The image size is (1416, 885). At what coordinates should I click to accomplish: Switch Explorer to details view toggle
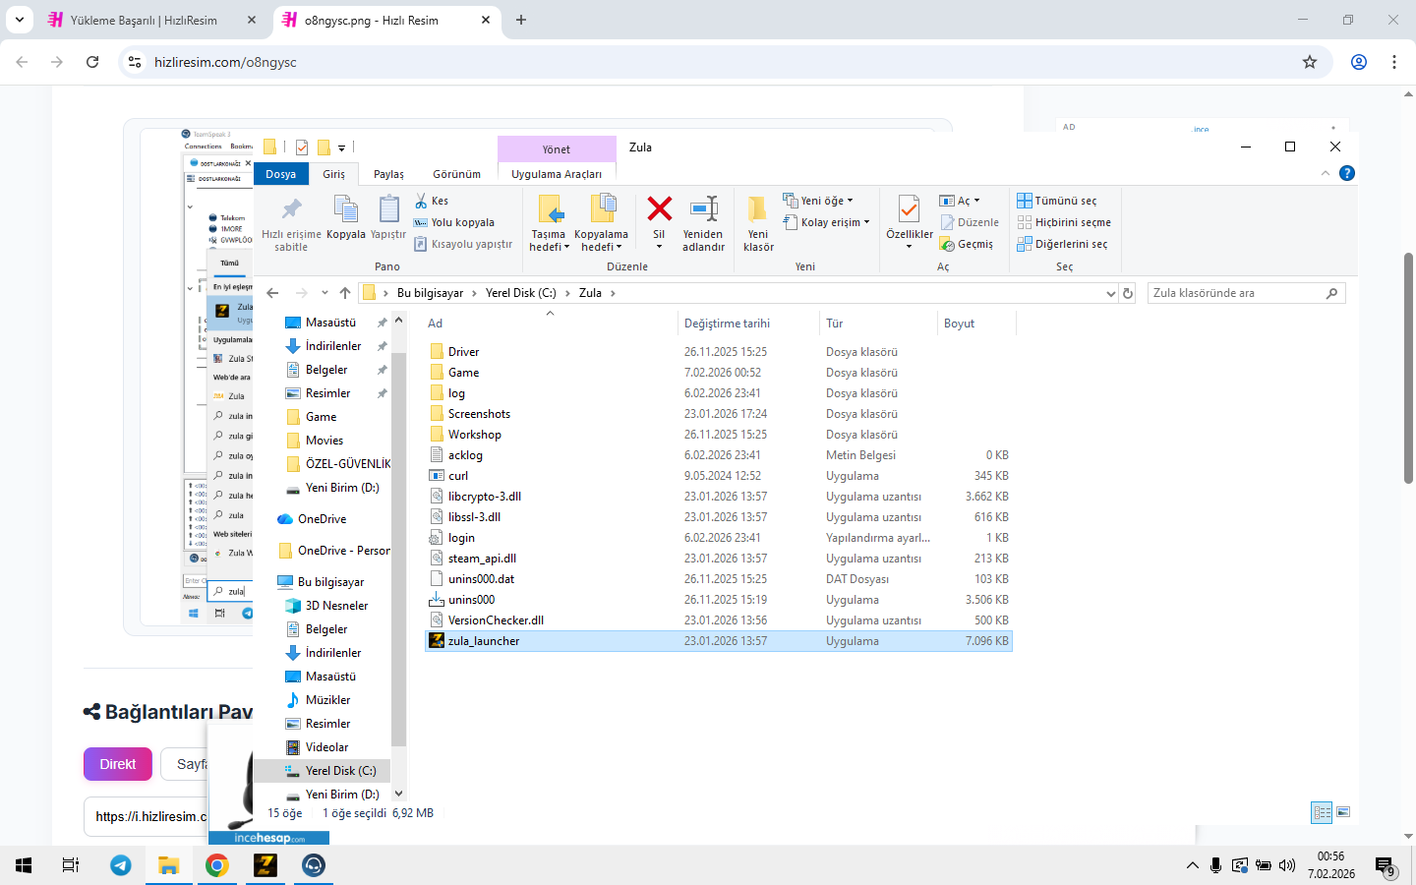(x=1322, y=812)
